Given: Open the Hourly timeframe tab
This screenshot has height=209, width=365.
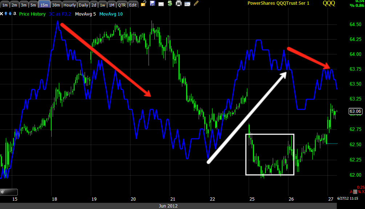Looking at the screenshot, I should [70, 5].
